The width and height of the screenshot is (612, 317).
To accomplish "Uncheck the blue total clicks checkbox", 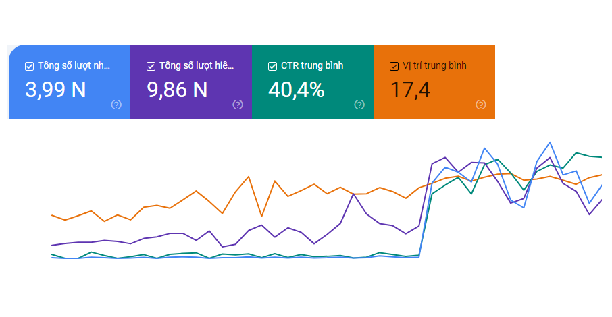I will (x=29, y=66).
